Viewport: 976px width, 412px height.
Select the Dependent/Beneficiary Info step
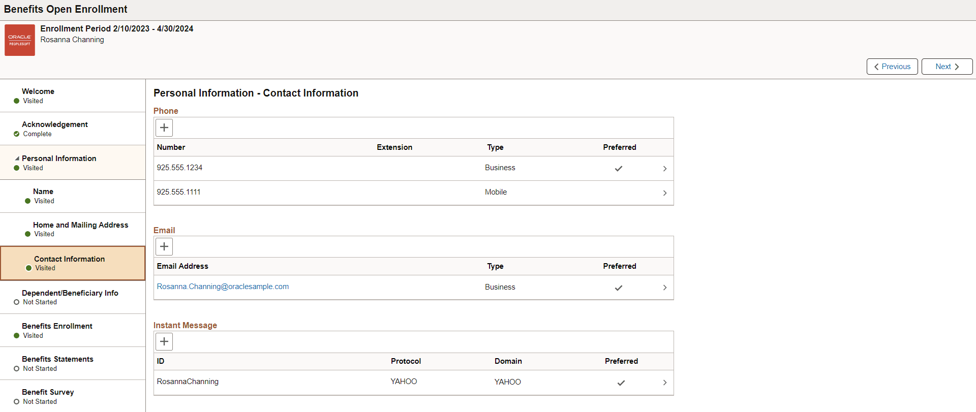pyautogui.click(x=70, y=293)
